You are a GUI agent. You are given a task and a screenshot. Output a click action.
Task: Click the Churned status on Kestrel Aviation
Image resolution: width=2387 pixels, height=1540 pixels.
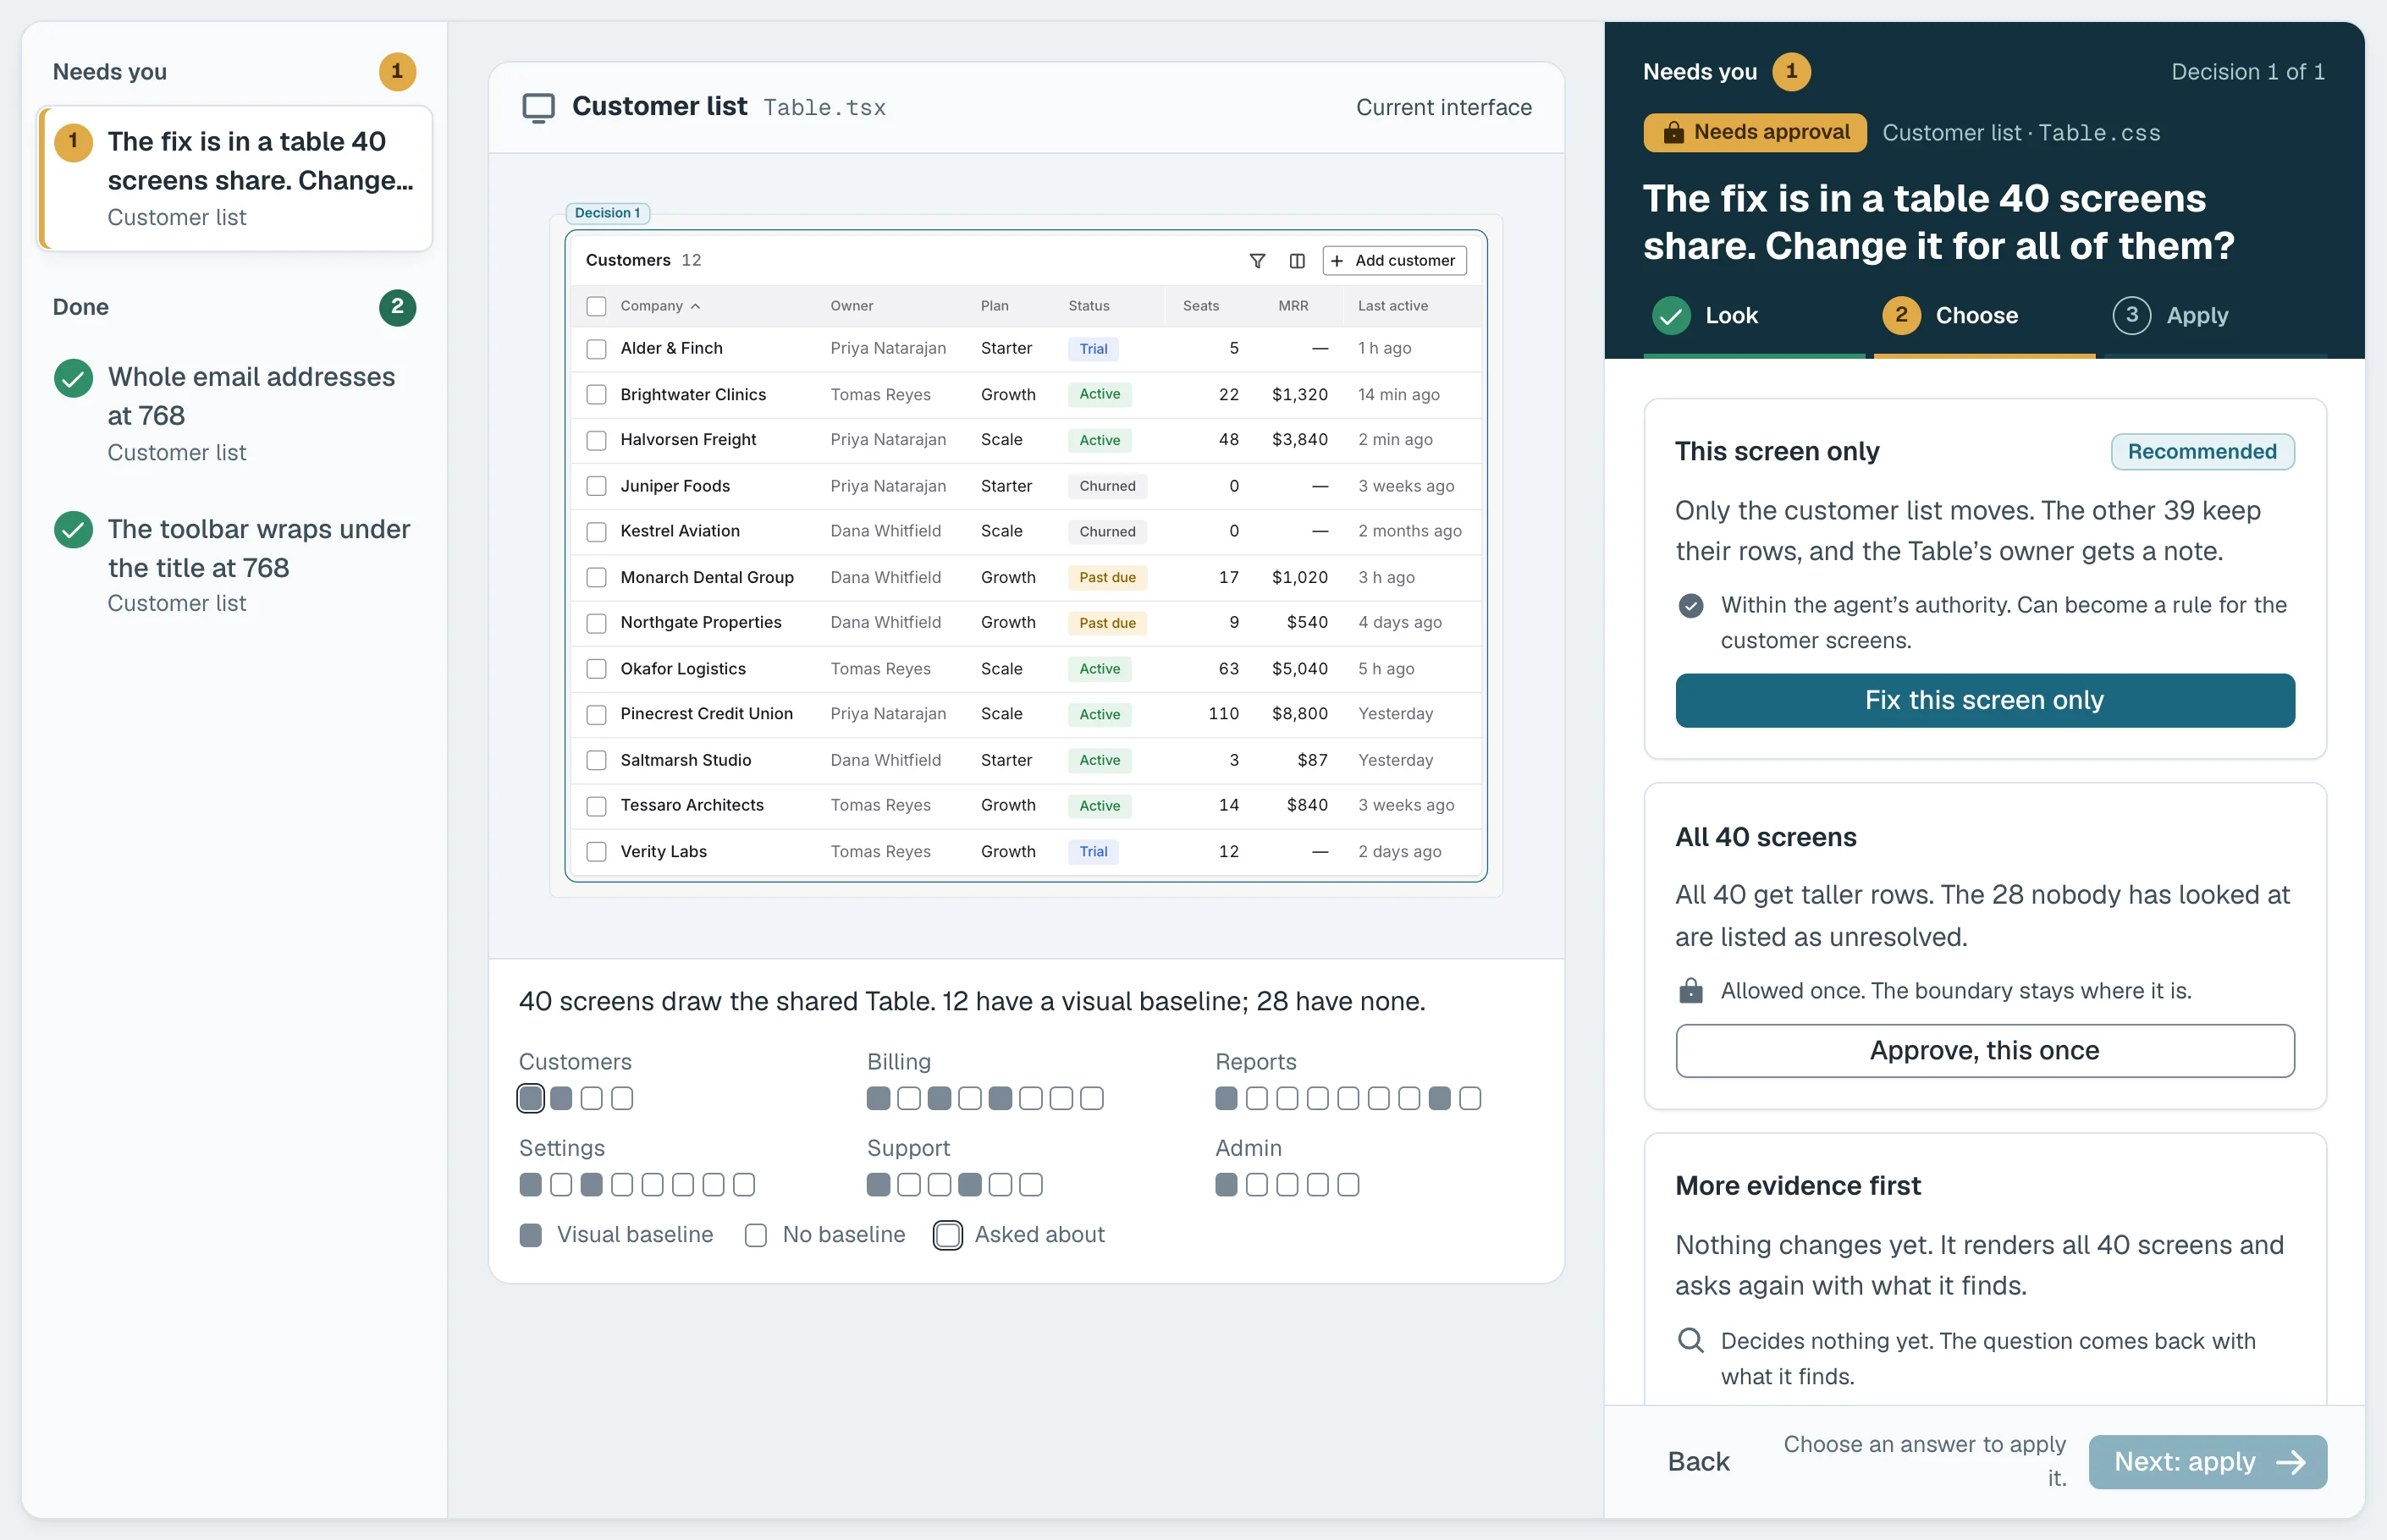point(1107,532)
